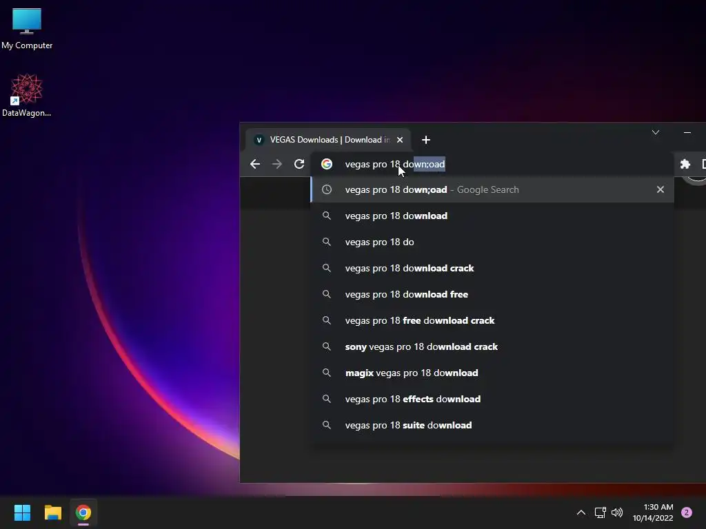The image size is (706, 529).
Task: Click the Google logo in address bar
Action: coord(327,164)
